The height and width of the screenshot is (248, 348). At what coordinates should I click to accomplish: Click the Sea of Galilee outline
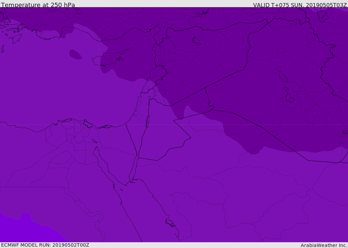click(x=149, y=98)
